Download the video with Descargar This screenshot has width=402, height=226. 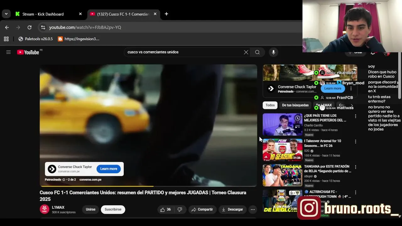232,209
